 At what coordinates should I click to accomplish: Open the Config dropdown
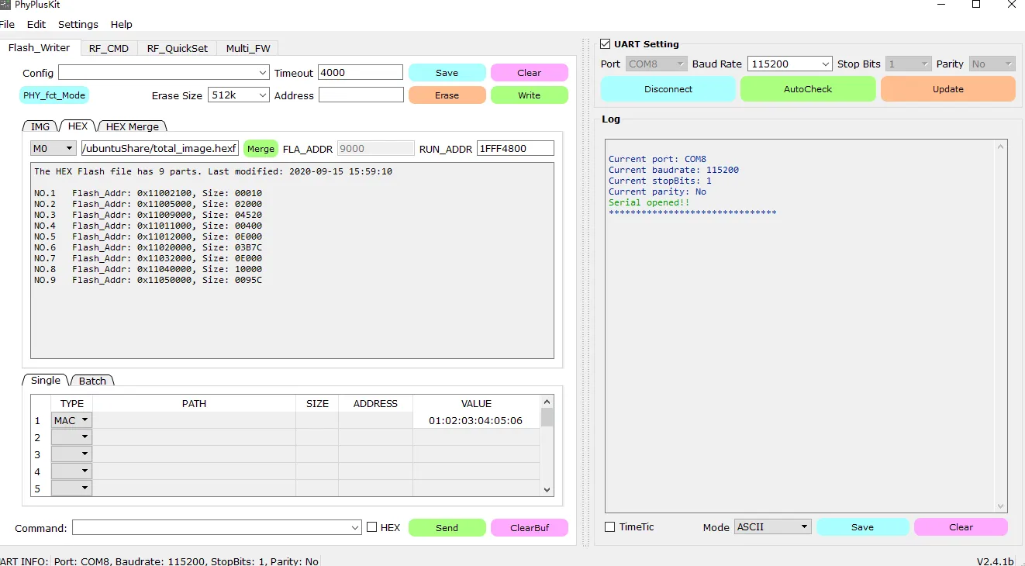pos(164,73)
